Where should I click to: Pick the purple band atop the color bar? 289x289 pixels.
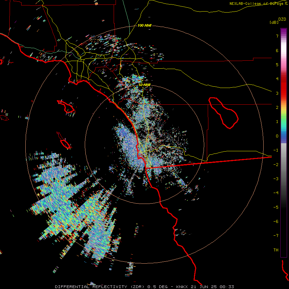284,31
